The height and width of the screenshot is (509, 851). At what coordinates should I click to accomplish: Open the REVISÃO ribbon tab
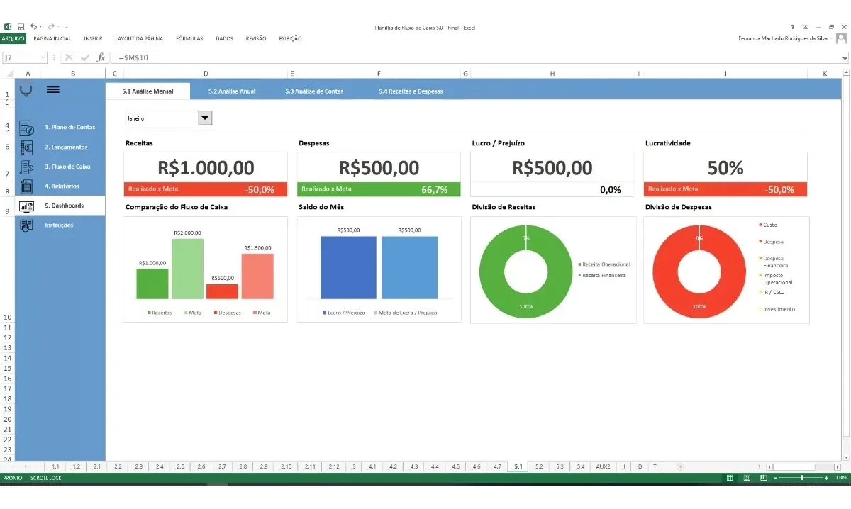click(256, 38)
